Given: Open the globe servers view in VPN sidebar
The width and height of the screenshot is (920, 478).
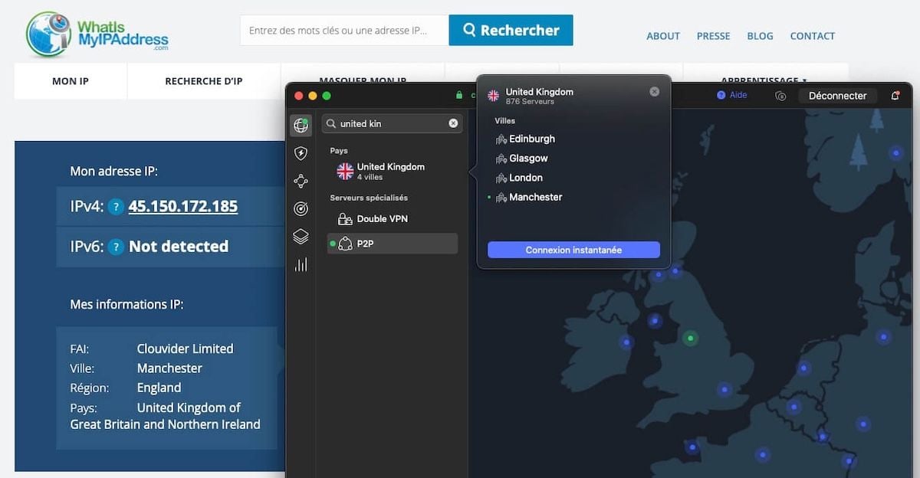Looking at the screenshot, I should (301, 125).
